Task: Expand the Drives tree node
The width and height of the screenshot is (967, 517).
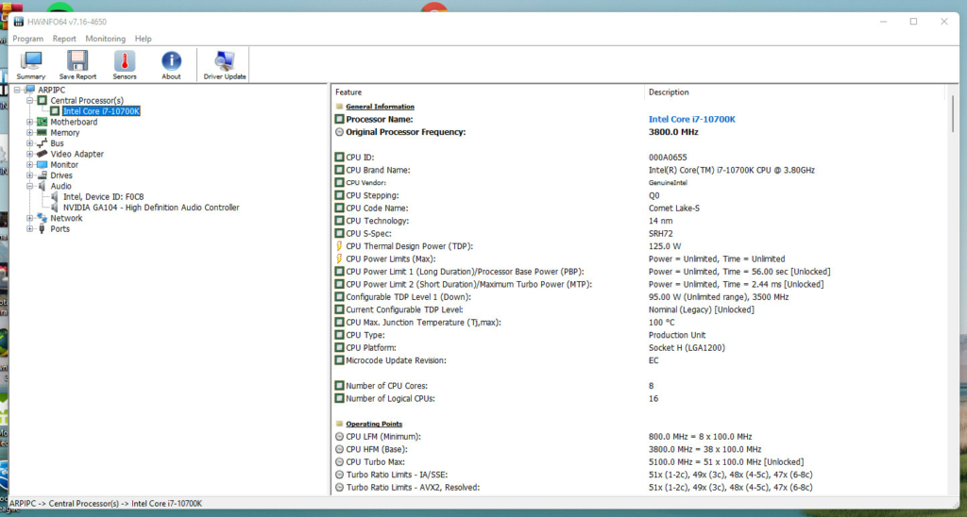Action: 30,175
